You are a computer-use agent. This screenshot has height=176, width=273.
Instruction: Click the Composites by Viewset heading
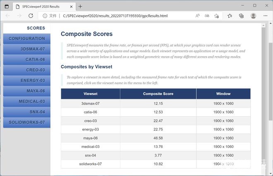tap(86, 67)
